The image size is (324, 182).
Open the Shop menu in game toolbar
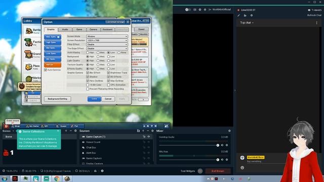(16, 126)
